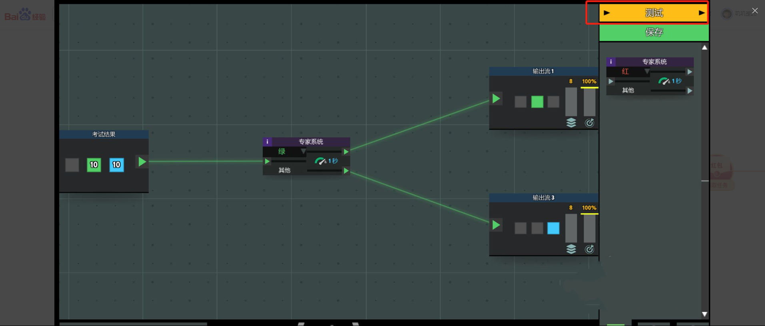Click the sidebar scroll down arrow
Viewport: 765px width, 326px height.
[x=705, y=314]
